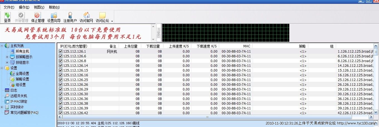Viewport: 379px width, 127px height.
Task: Click the 设置 gear icon in tree
Action: tap(7, 68)
